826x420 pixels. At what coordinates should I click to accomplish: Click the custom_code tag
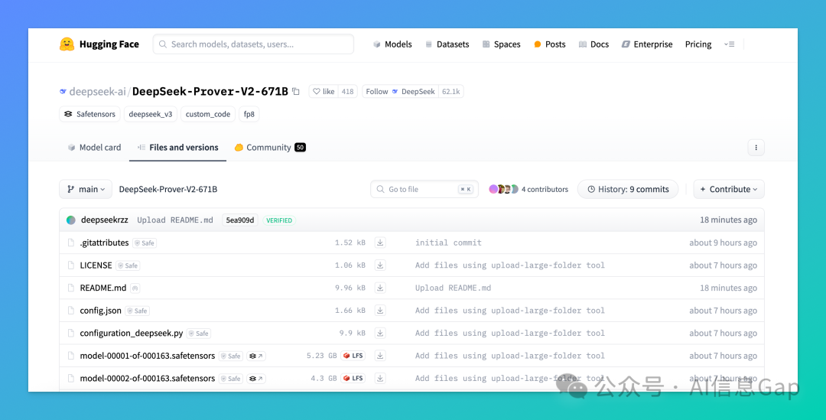click(x=208, y=114)
